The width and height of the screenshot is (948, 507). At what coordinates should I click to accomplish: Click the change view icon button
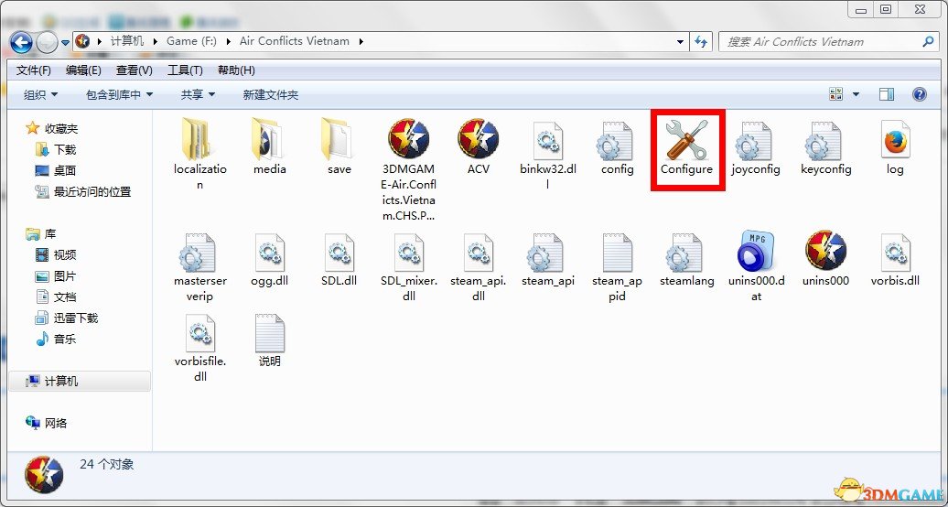coord(836,94)
